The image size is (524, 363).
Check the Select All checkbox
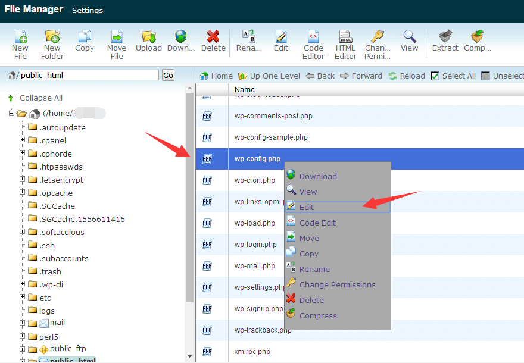click(x=435, y=76)
